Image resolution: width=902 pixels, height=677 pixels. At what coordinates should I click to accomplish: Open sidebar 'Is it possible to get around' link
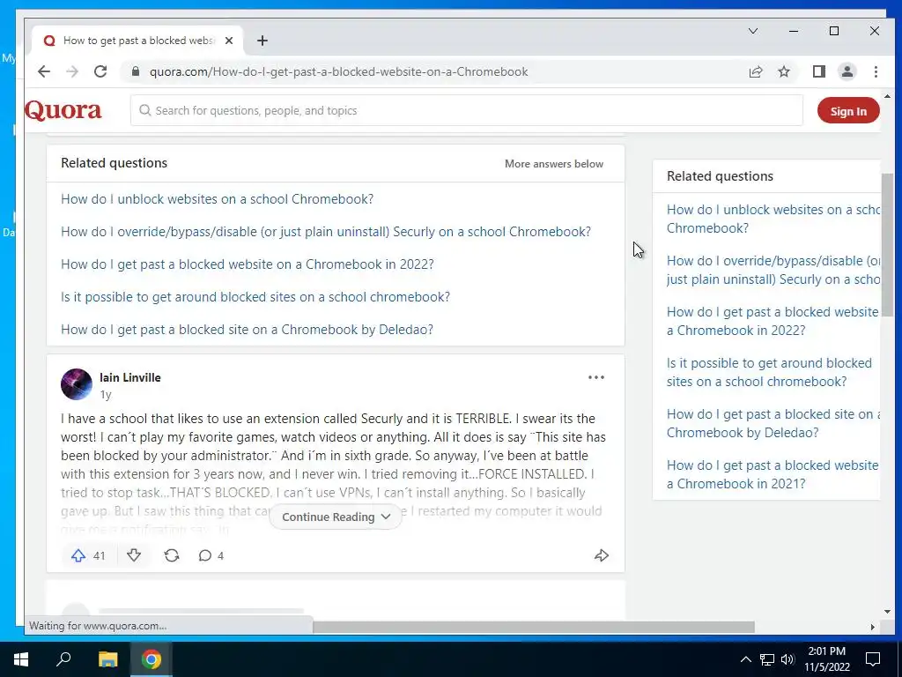click(x=769, y=373)
